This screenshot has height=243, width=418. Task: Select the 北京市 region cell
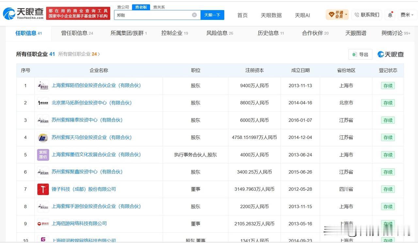pos(346,103)
